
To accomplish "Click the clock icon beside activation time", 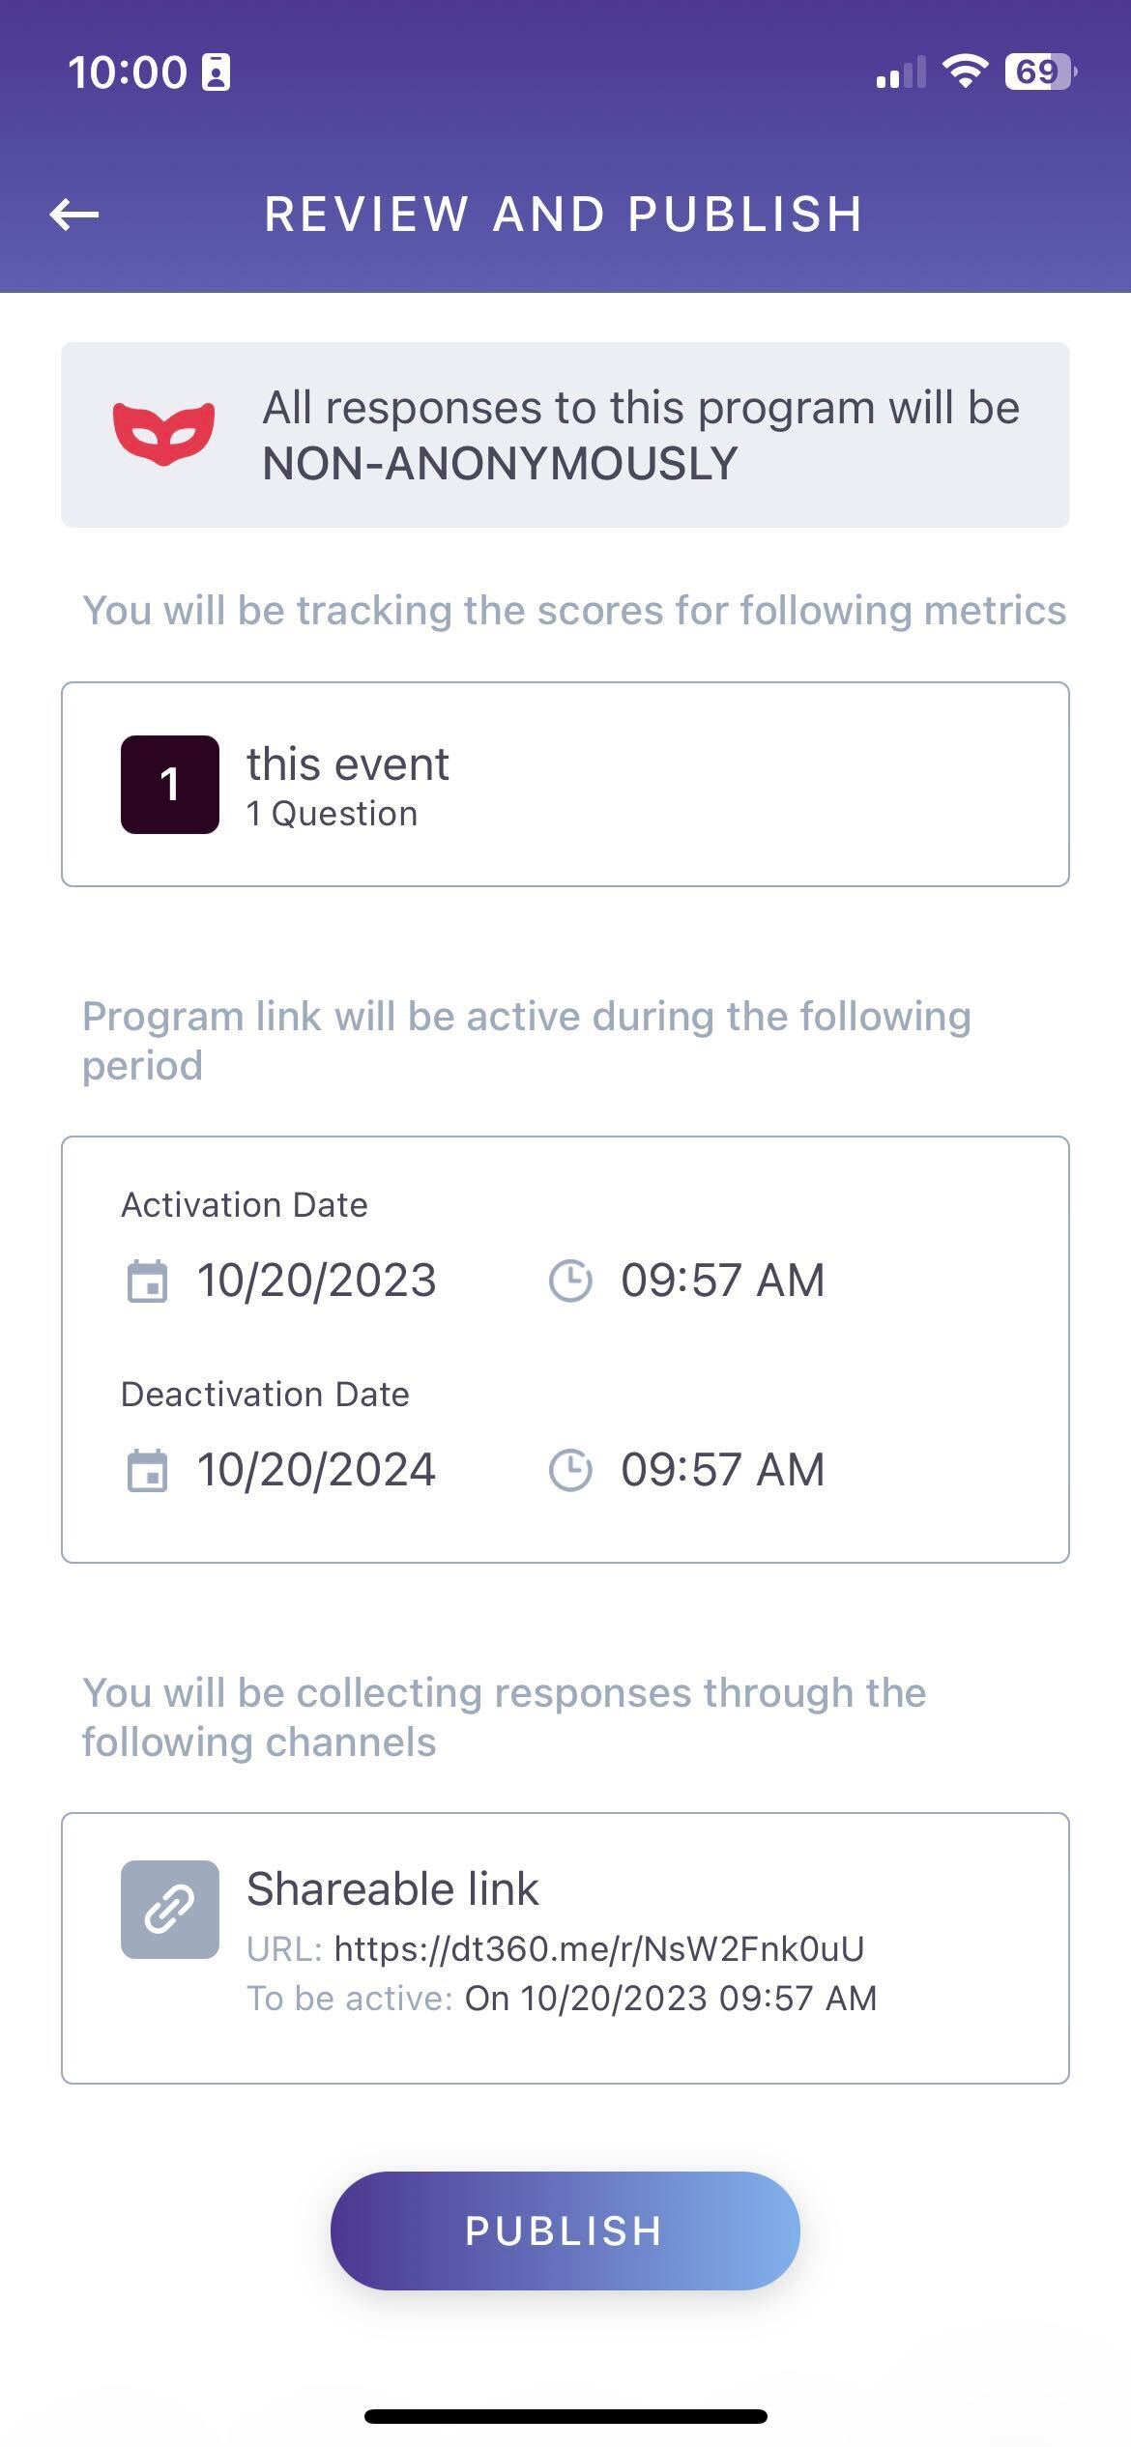I will pyautogui.click(x=570, y=1281).
